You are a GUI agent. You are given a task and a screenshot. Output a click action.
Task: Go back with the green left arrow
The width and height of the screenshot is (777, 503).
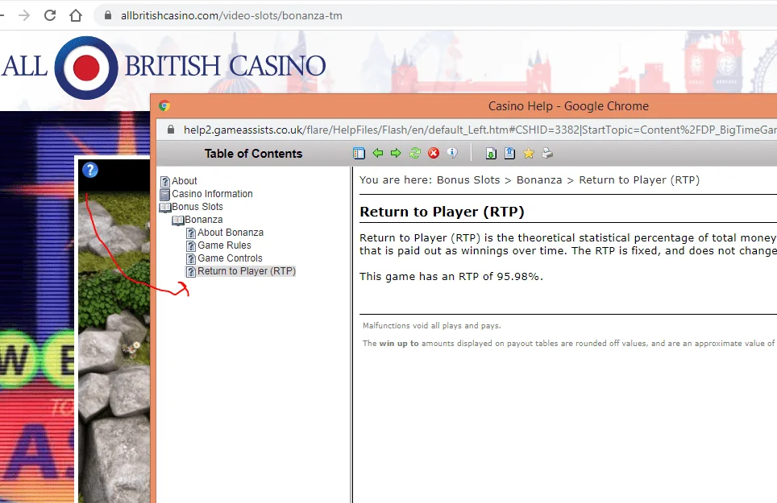click(x=378, y=154)
